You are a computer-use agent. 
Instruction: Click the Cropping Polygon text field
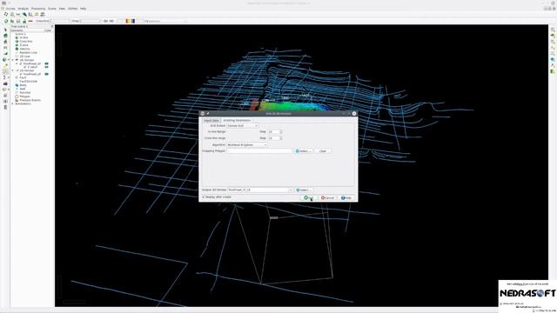click(x=259, y=151)
